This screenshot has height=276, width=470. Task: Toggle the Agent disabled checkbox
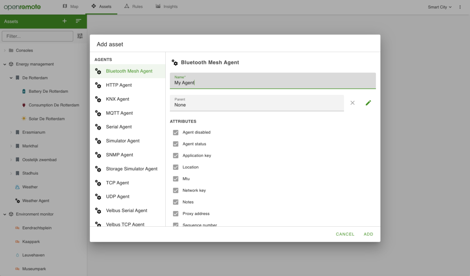coord(176,132)
